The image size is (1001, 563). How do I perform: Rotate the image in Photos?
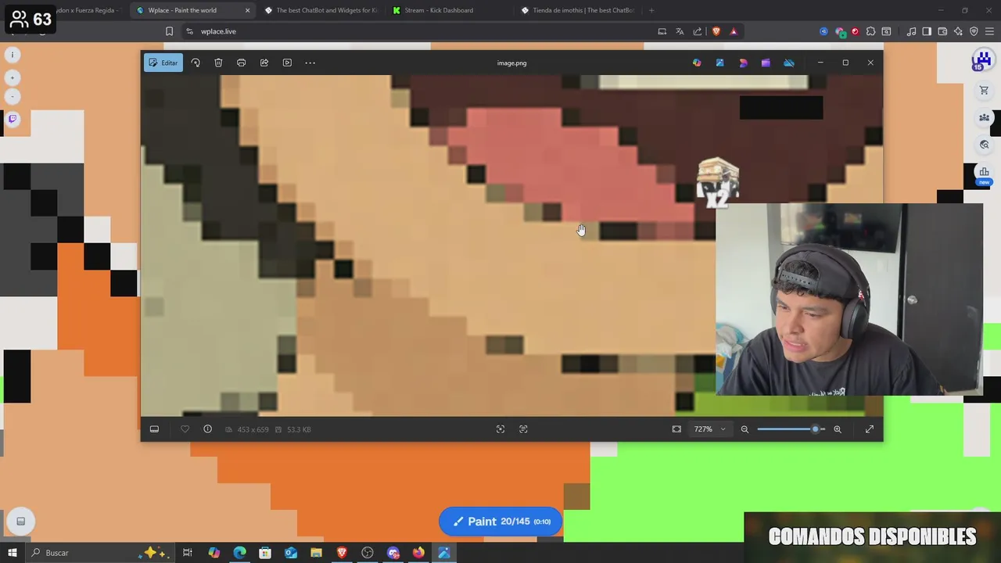coord(196,63)
